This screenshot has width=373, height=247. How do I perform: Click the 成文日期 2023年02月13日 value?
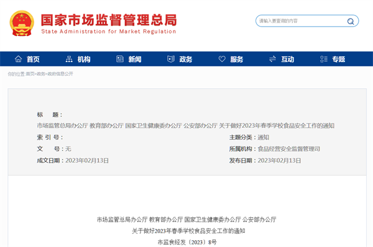[x=87, y=161]
